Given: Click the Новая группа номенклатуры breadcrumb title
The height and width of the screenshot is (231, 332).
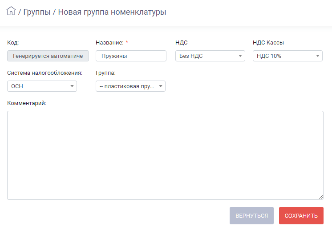Looking at the screenshot, I should click(x=112, y=12).
